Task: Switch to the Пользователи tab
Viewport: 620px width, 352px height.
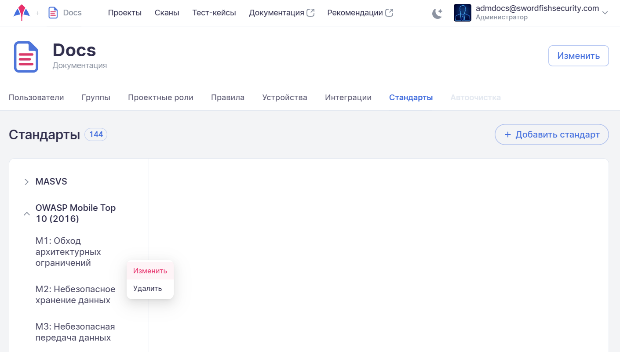Action: point(36,98)
